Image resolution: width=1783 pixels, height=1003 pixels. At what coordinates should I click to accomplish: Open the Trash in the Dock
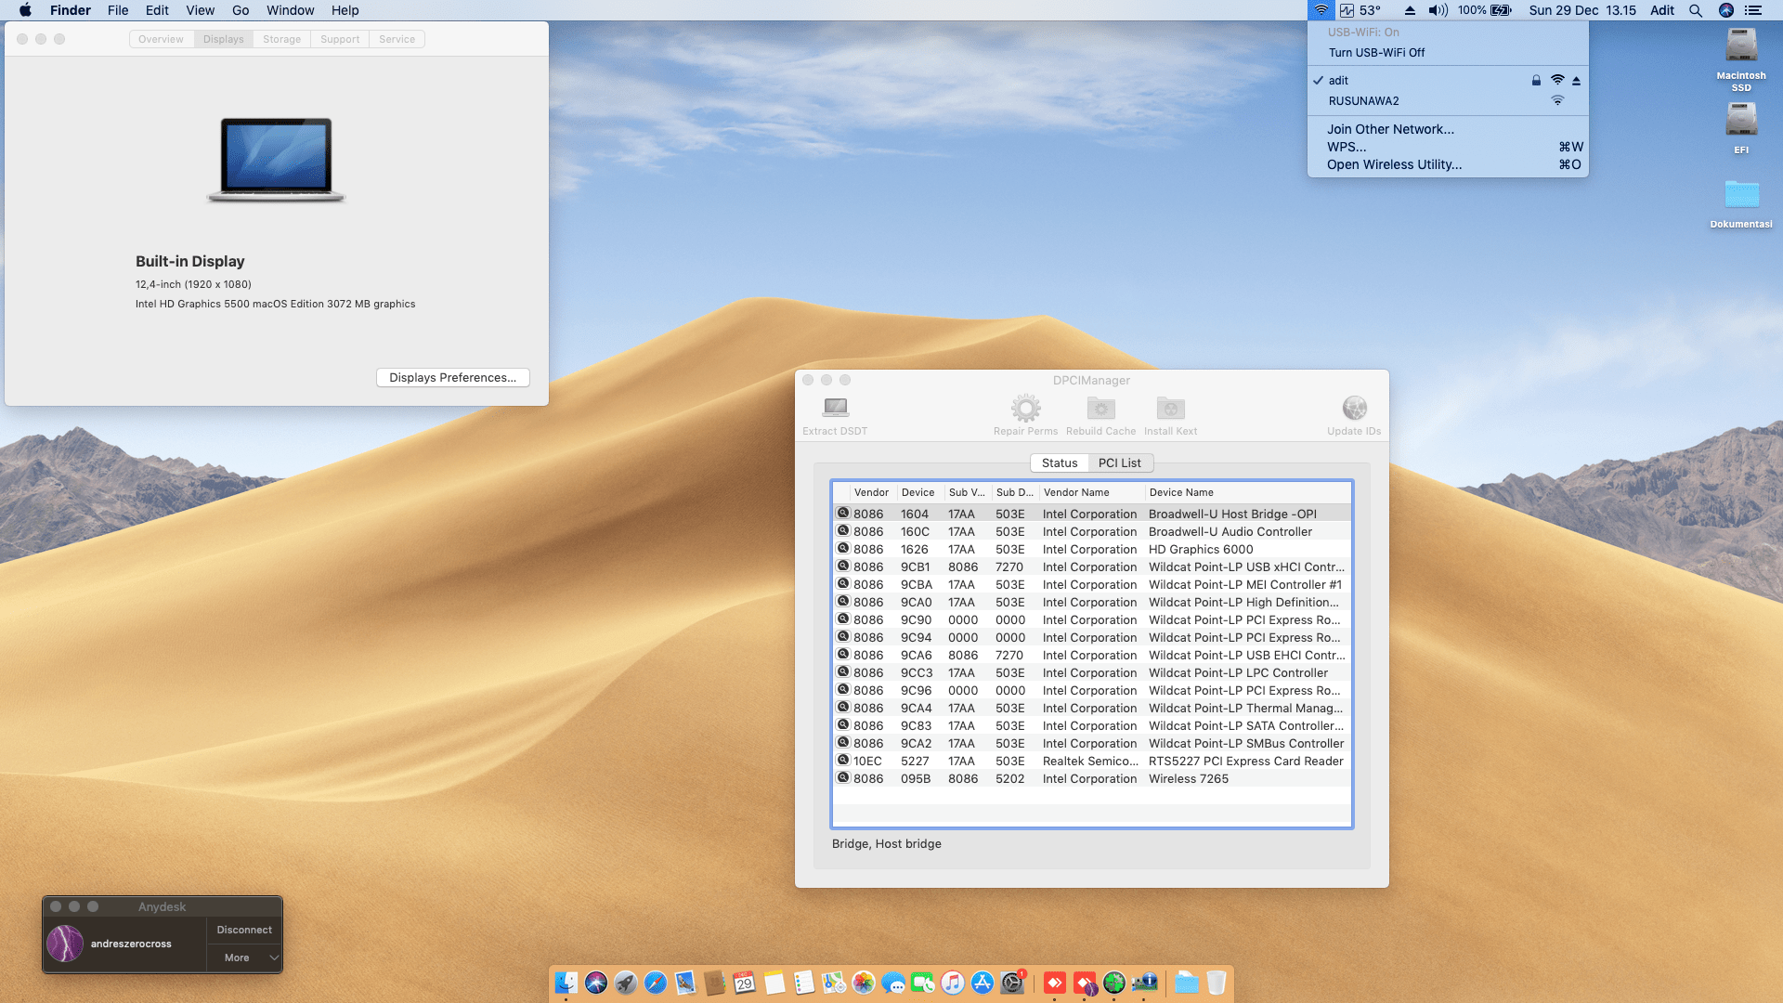tap(1217, 983)
